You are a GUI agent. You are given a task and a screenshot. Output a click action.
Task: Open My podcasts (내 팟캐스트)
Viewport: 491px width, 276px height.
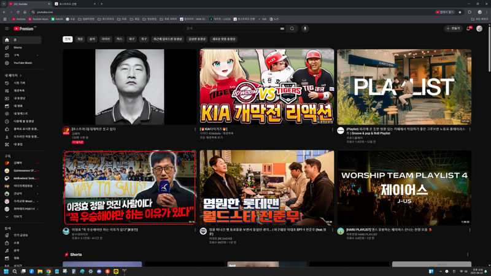tap(21, 113)
